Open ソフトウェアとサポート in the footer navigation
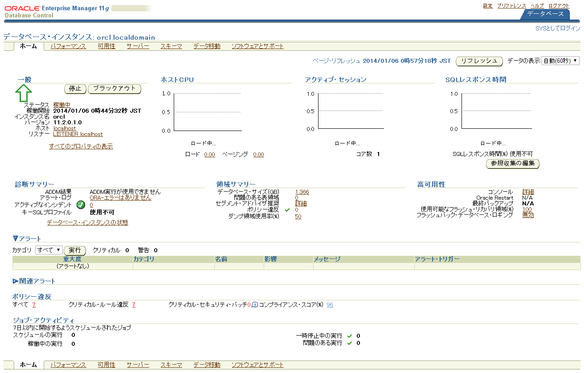The height and width of the screenshot is (373, 584). 257,365
